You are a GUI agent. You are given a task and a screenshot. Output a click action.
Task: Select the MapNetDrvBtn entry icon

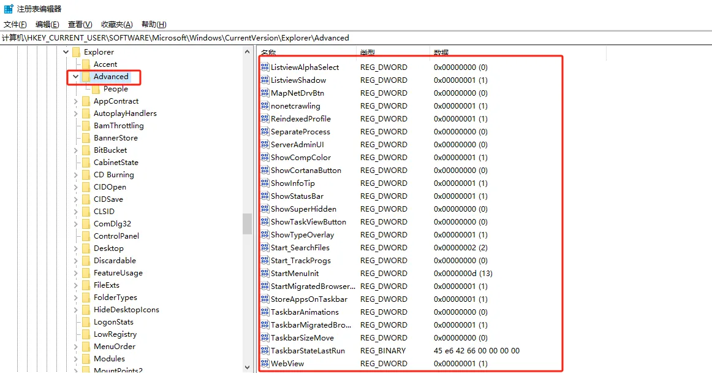pos(265,93)
